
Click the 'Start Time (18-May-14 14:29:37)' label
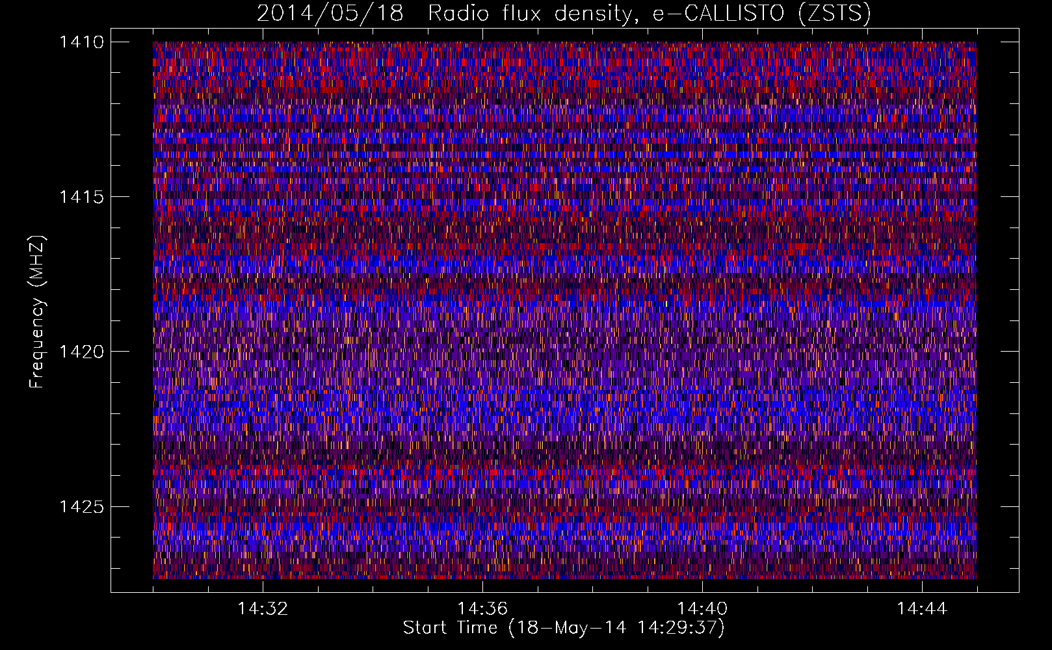point(564,628)
